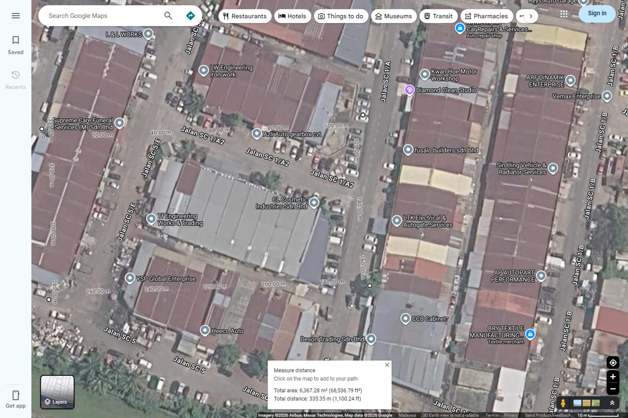Select the CL Cosmetic Industries pin
The height and width of the screenshot is (418, 628).
coord(314,203)
